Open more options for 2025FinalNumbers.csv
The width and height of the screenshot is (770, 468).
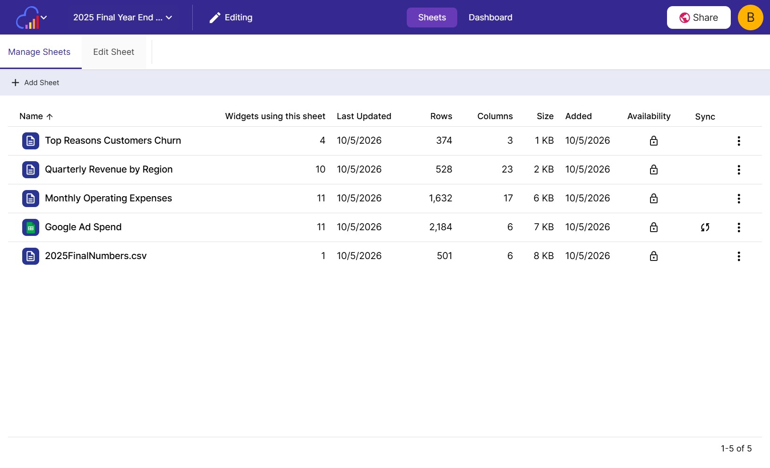pos(739,256)
